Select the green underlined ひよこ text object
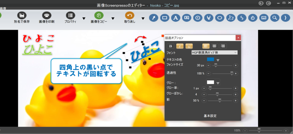 point(37,49)
